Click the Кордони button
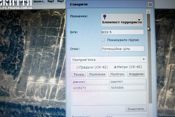 click(x=136, y=74)
